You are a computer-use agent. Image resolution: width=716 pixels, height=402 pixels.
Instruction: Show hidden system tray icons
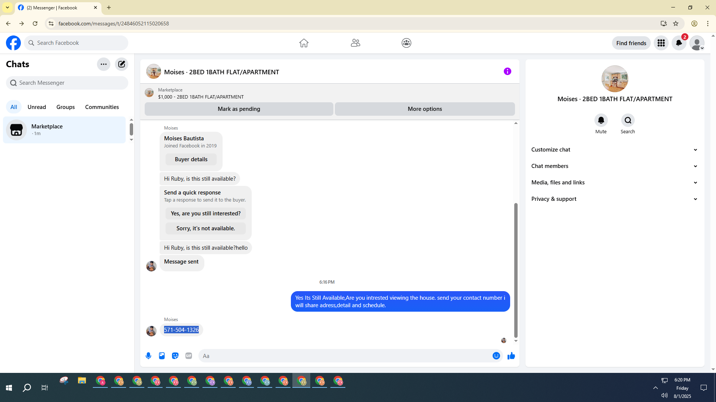pos(655,388)
